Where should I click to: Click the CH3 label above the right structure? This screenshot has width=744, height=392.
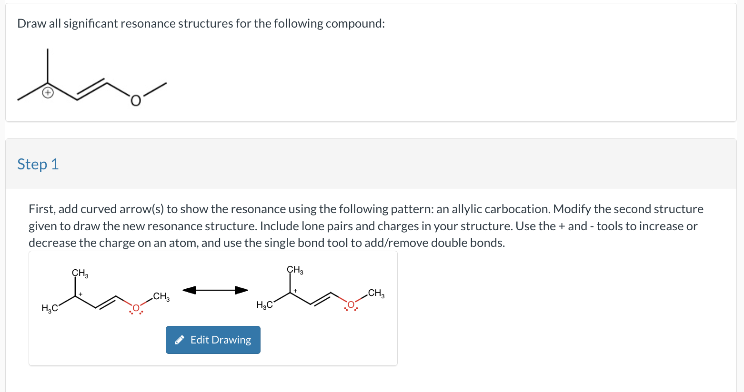[x=294, y=269]
